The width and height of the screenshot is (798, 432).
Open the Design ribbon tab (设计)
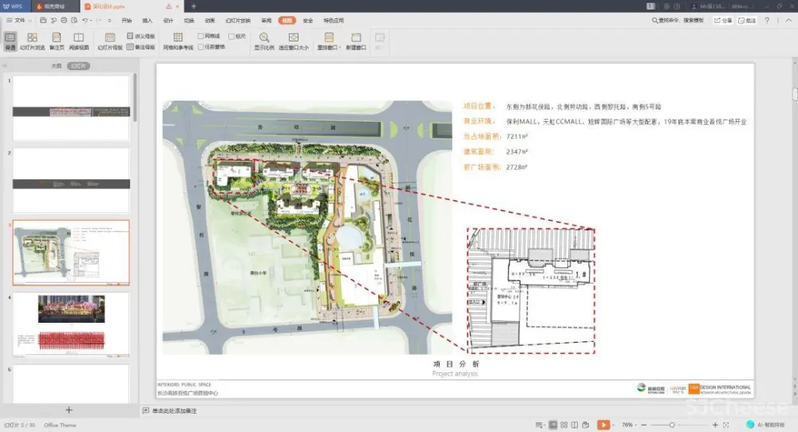tap(168, 20)
